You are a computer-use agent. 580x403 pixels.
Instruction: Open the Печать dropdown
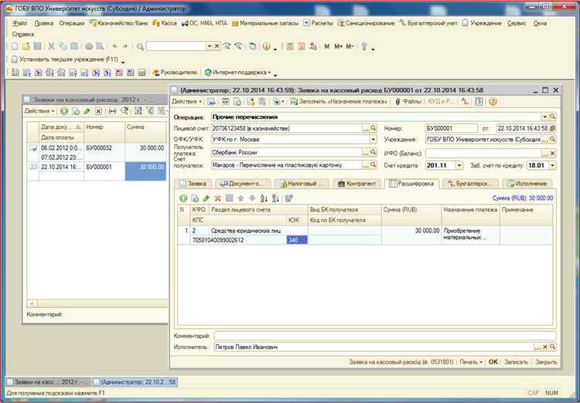[x=471, y=362]
